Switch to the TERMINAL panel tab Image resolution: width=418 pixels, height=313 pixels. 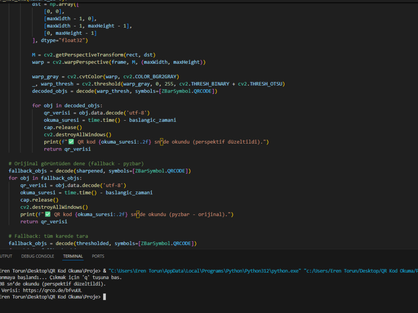tap(73, 256)
